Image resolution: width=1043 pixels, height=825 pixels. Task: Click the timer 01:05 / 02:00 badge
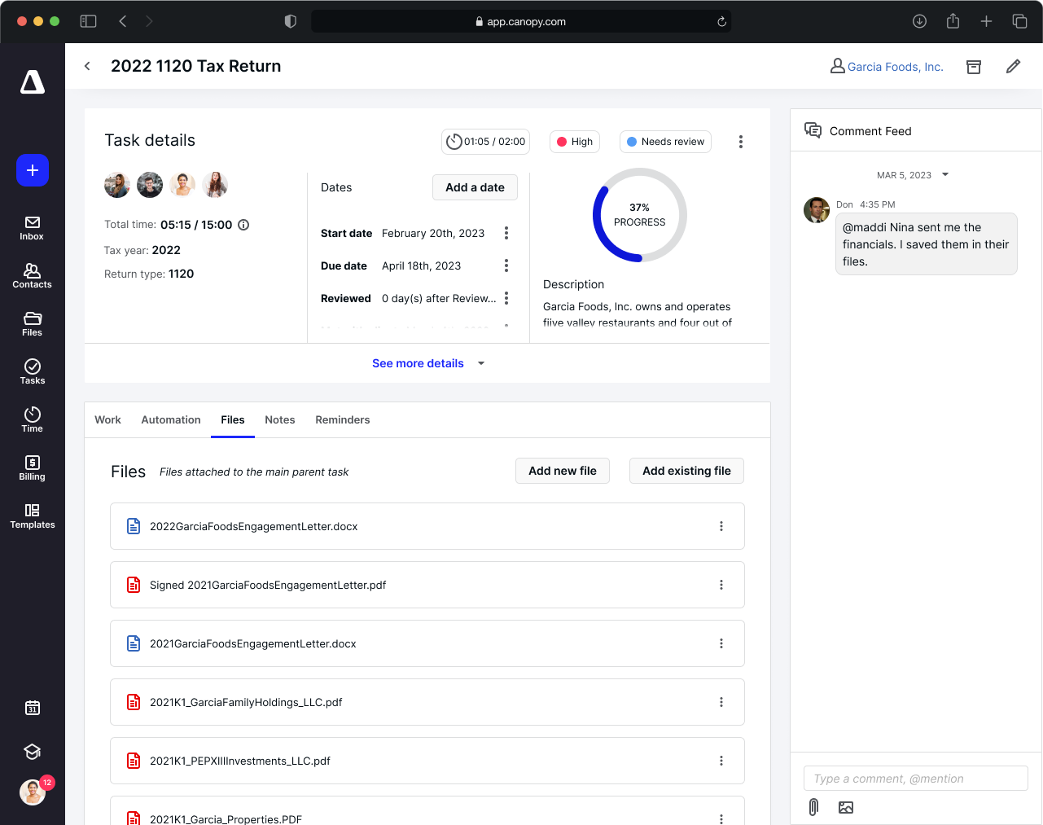pyautogui.click(x=485, y=142)
